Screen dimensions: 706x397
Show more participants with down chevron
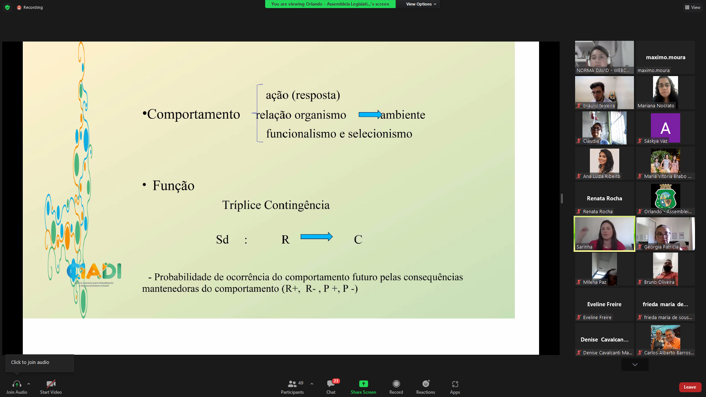[635, 365]
